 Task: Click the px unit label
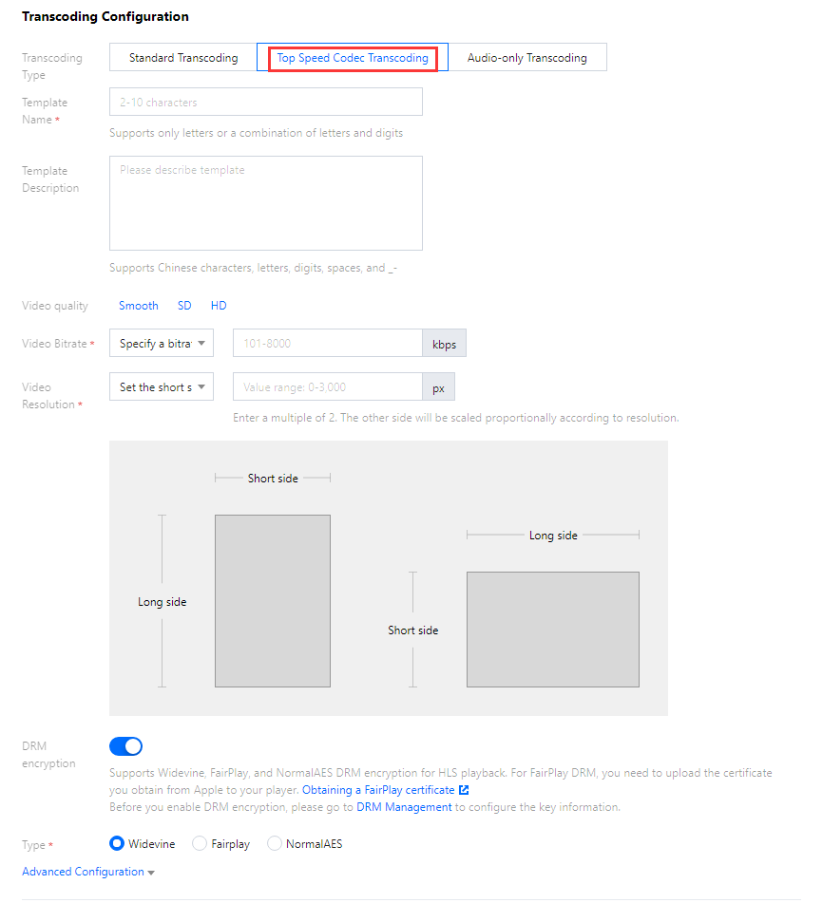coord(439,387)
